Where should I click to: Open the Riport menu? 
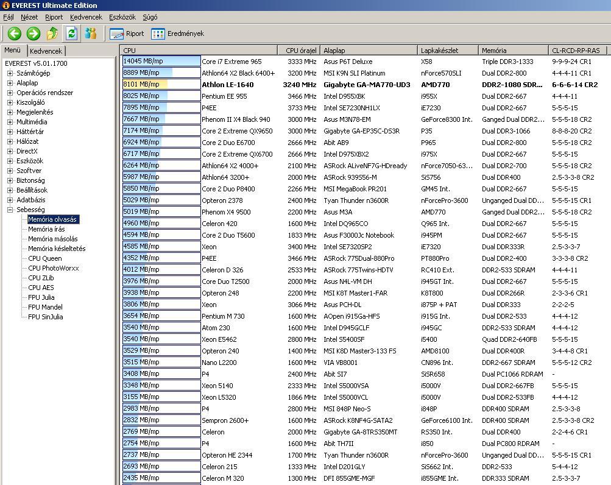click(x=54, y=17)
